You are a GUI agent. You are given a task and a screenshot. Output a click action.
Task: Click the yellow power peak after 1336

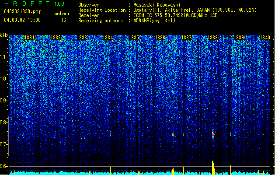(x=173, y=169)
